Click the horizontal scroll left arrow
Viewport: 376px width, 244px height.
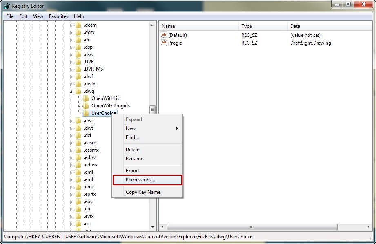tap(162, 227)
